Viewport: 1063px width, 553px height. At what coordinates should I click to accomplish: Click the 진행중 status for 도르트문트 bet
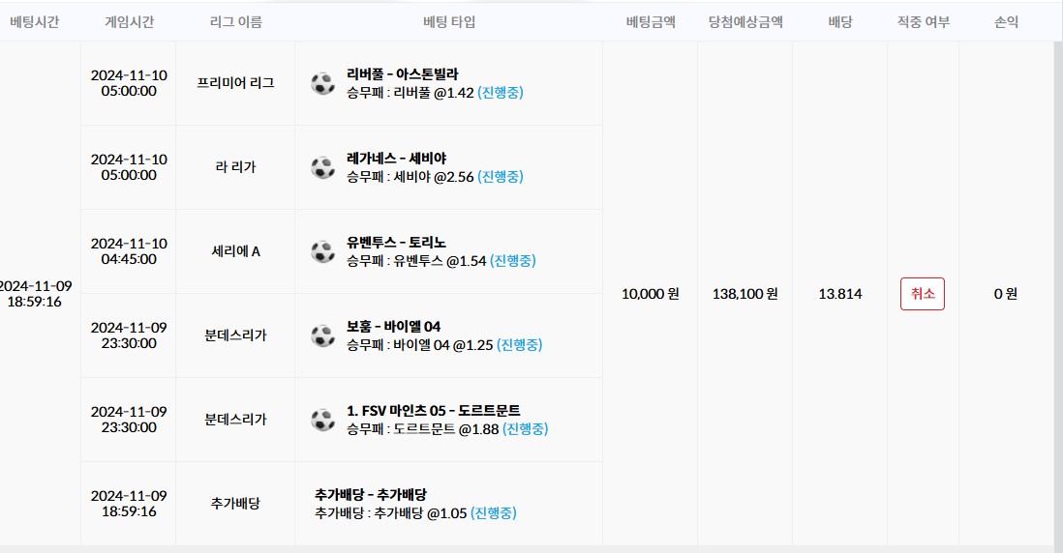[525, 429]
